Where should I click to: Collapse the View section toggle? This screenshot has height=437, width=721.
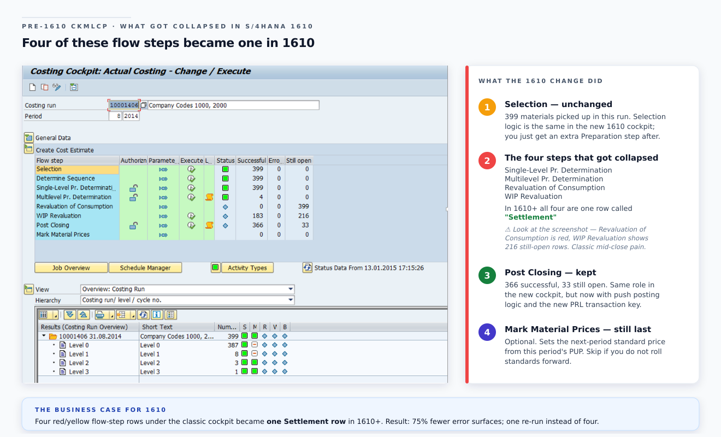coord(28,289)
